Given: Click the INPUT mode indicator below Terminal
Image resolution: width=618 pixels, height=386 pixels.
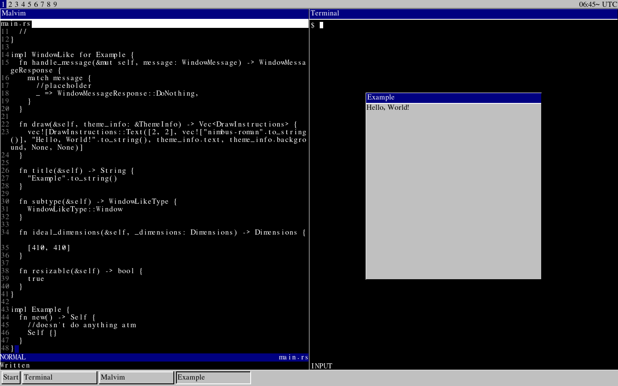Looking at the screenshot, I should pyautogui.click(x=321, y=366).
